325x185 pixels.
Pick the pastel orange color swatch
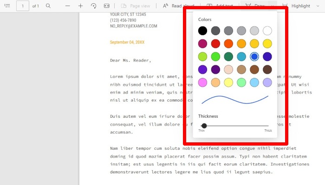pyautogui.click(x=215, y=83)
